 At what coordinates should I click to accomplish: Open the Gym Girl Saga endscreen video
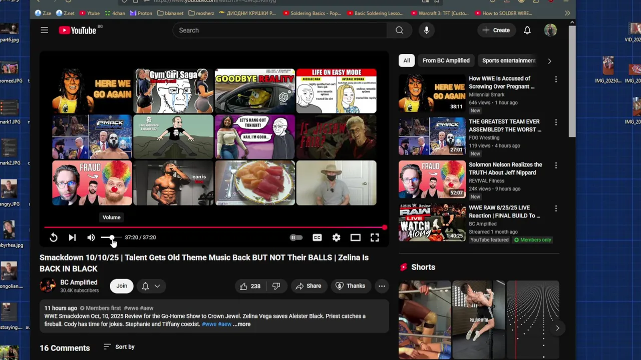(x=173, y=91)
